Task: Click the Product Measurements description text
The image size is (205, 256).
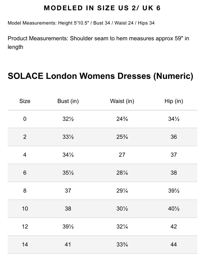Action: pos(98,42)
